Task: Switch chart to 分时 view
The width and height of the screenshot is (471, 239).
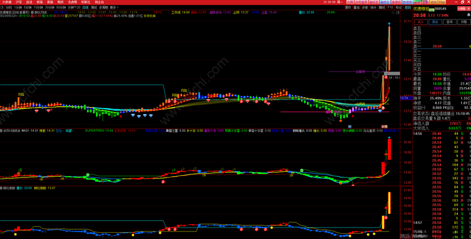Action: 9,7
